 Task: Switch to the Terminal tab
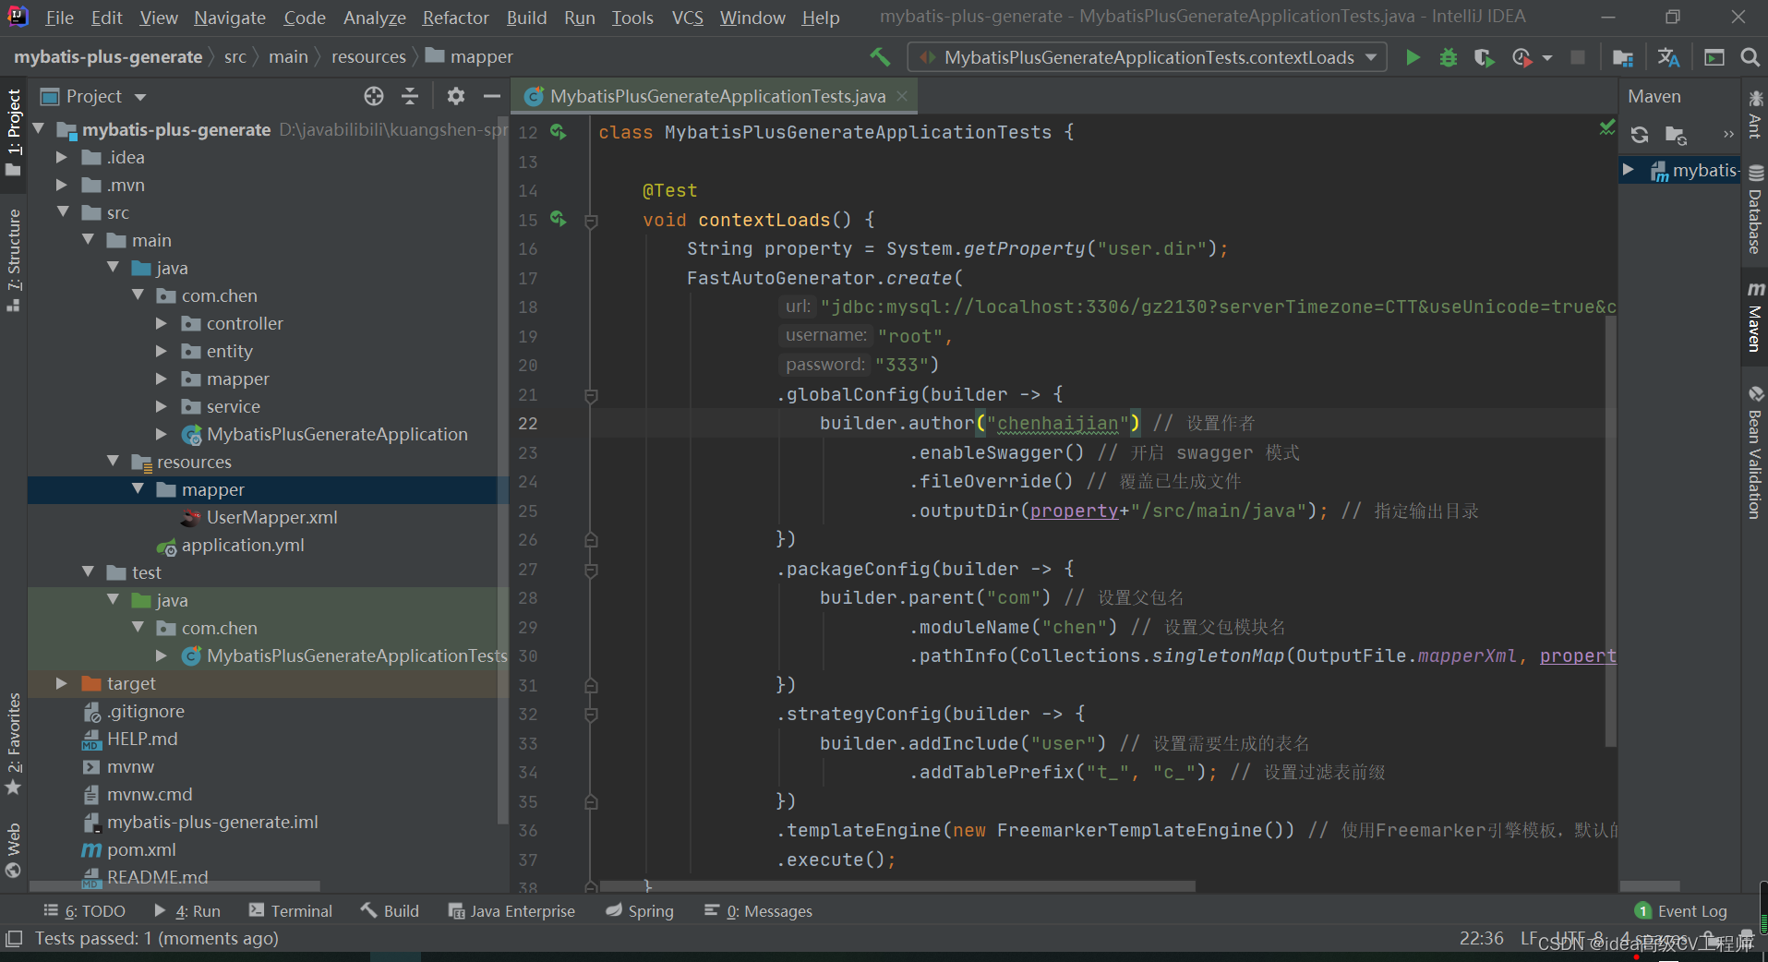[x=291, y=911]
